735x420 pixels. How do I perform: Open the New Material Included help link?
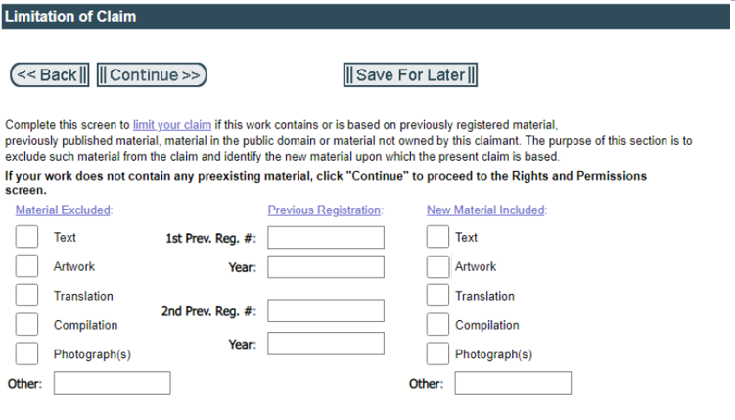coord(486,210)
